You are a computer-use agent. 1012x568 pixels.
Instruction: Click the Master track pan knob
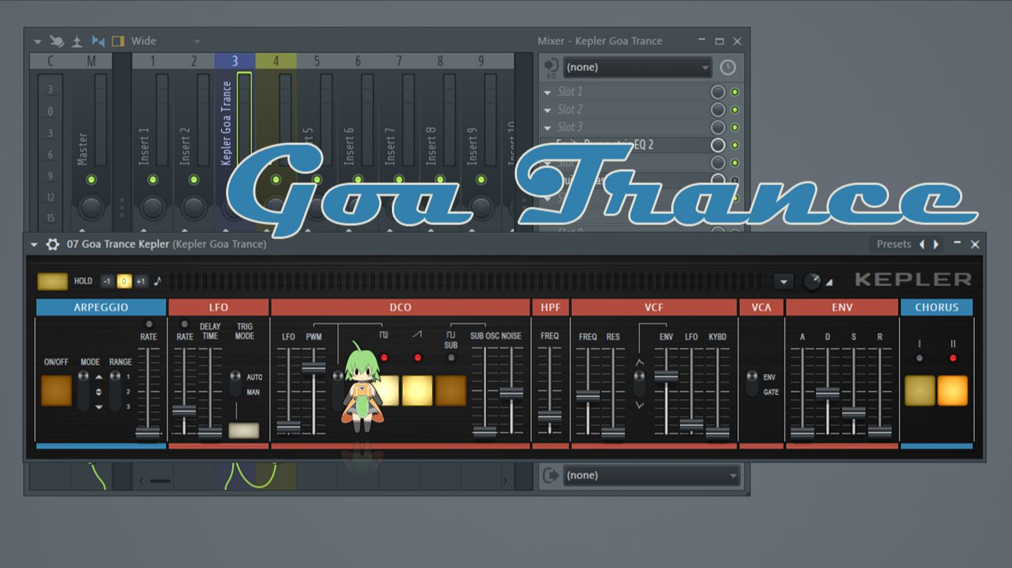point(91,207)
